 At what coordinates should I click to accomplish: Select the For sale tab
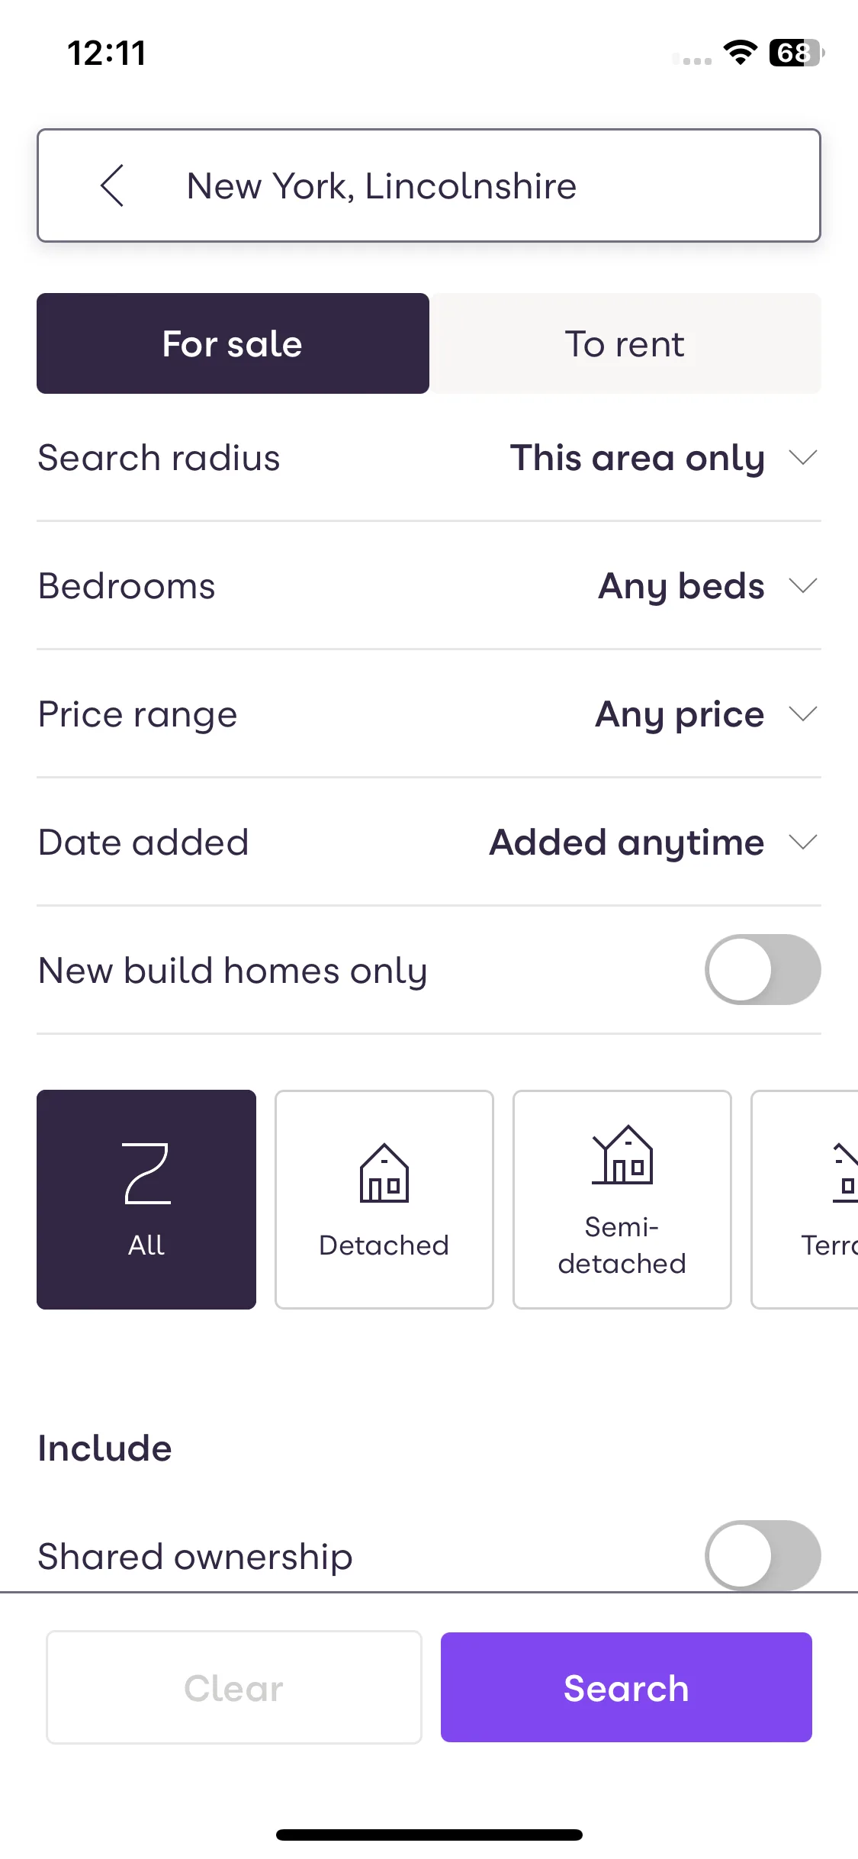(x=233, y=343)
